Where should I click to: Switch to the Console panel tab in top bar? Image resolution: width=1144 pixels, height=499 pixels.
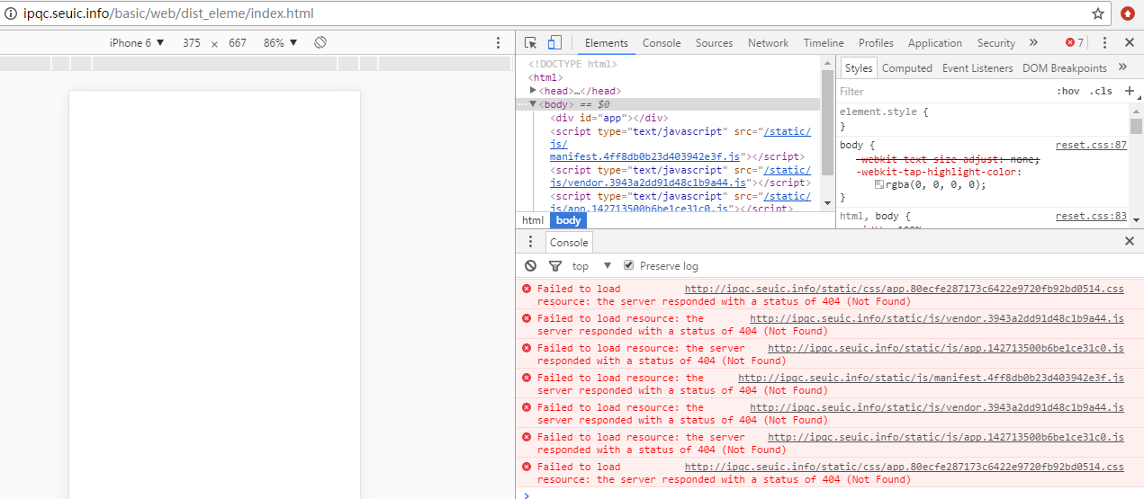(662, 43)
